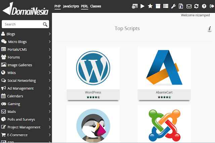Expand the Micro Blogs chevron
The image size is (215, 143).
(x=50, y=41)
